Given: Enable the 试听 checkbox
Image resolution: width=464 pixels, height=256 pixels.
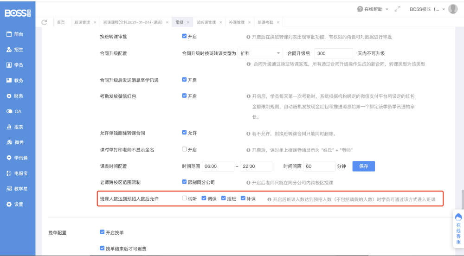Looking at the screenshot, I should pos(184,198).
